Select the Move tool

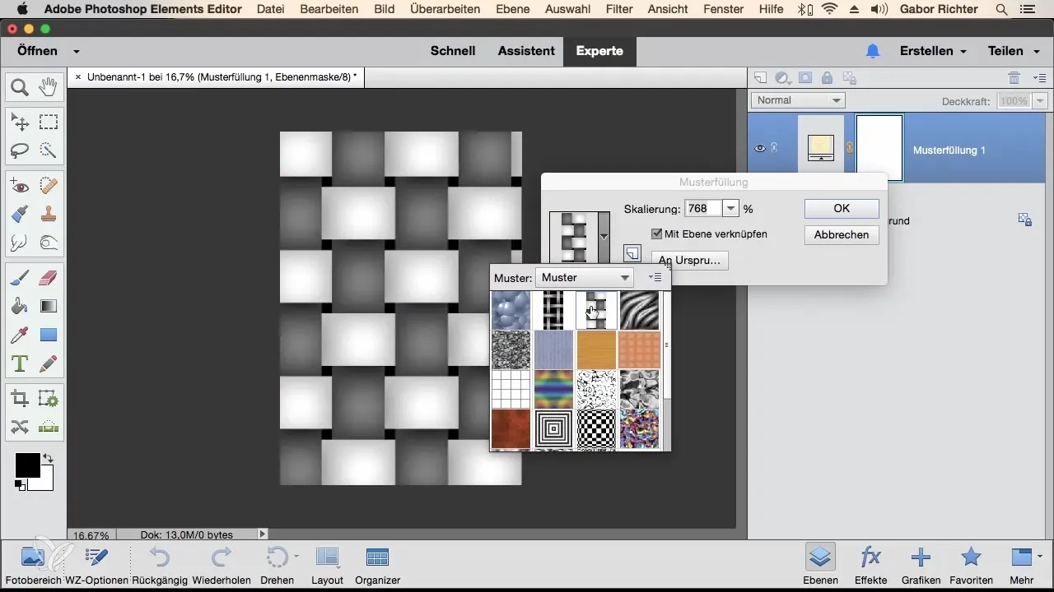tap(20, 123)
